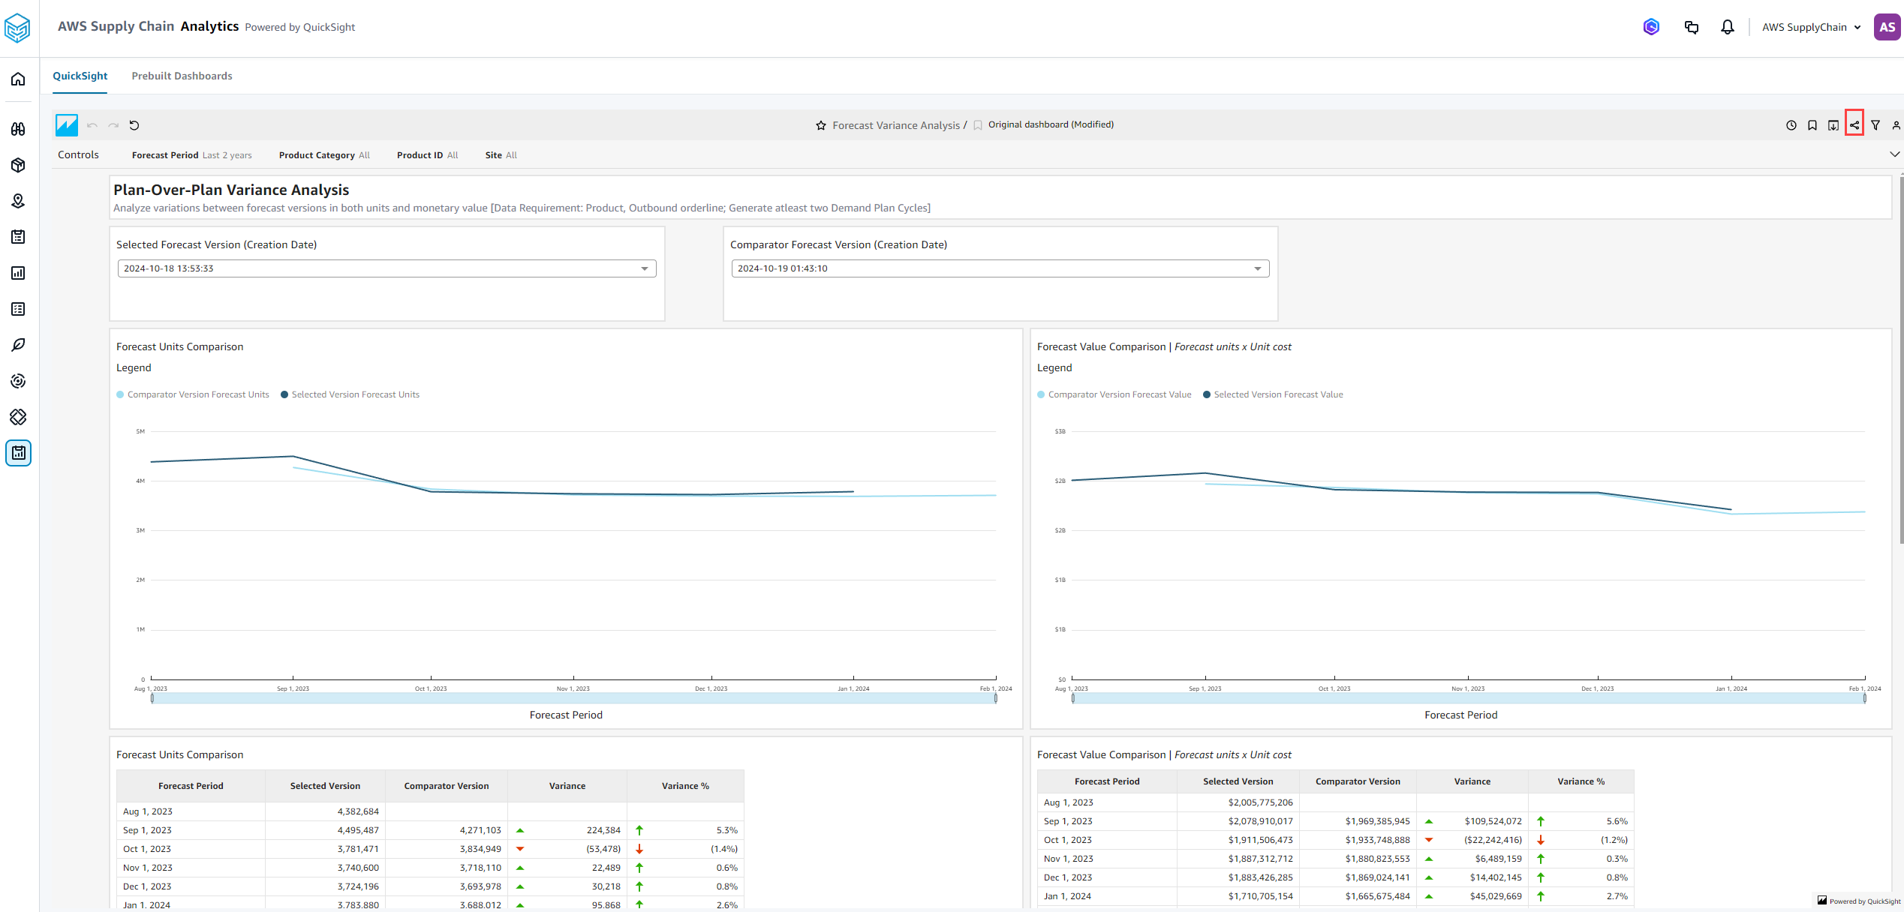Click the map-pin network icon in the sidebar
Viewport: 1904px width, 912px height.
pyautogui.click(x=18, y=202)
